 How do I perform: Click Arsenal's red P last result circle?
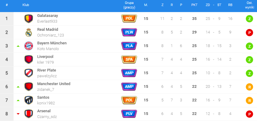(249, 114)
